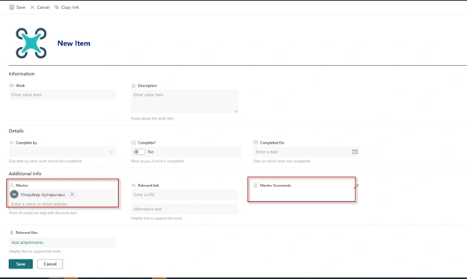467x279 pixels.
Task: Click the Mentor person icon
Action: coord(12,186)
